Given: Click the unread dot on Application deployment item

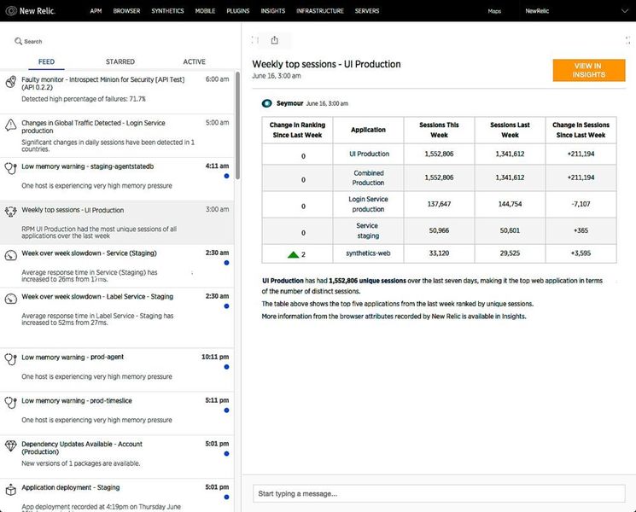Looking at the screenshot, I should (226, 497).
